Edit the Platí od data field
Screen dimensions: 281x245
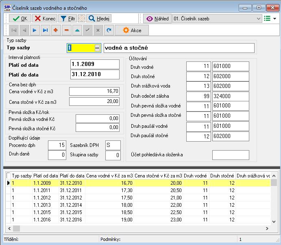point(95,64)
